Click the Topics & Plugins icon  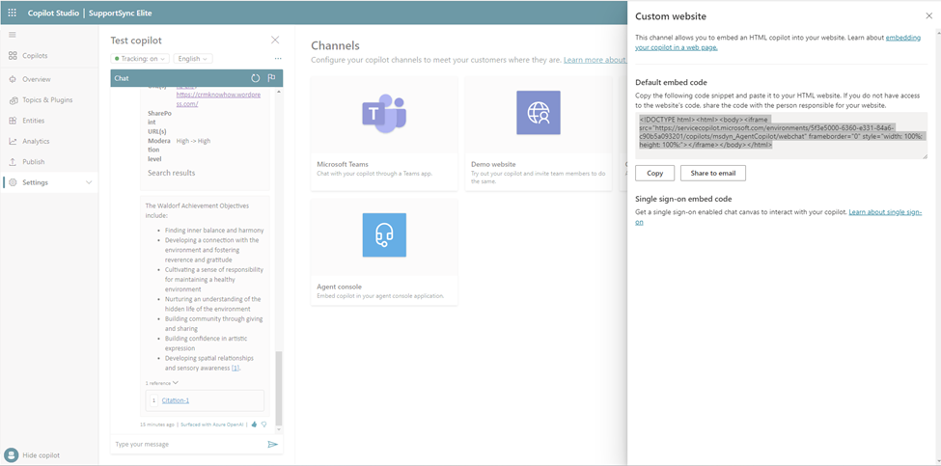click(x=13, y=100)
